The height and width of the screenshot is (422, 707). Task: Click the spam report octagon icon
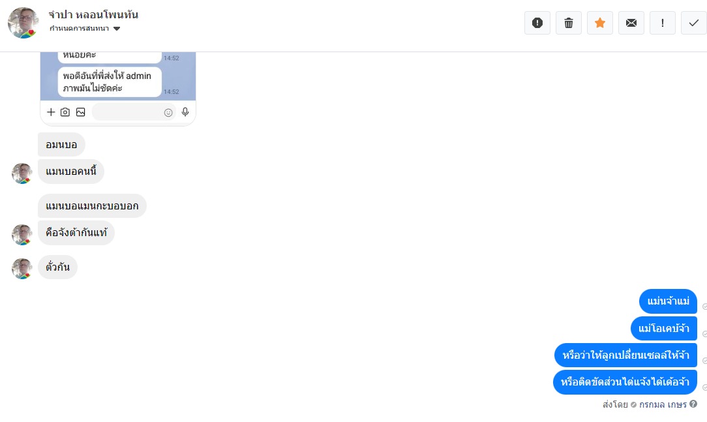click(x=537, y=23)
